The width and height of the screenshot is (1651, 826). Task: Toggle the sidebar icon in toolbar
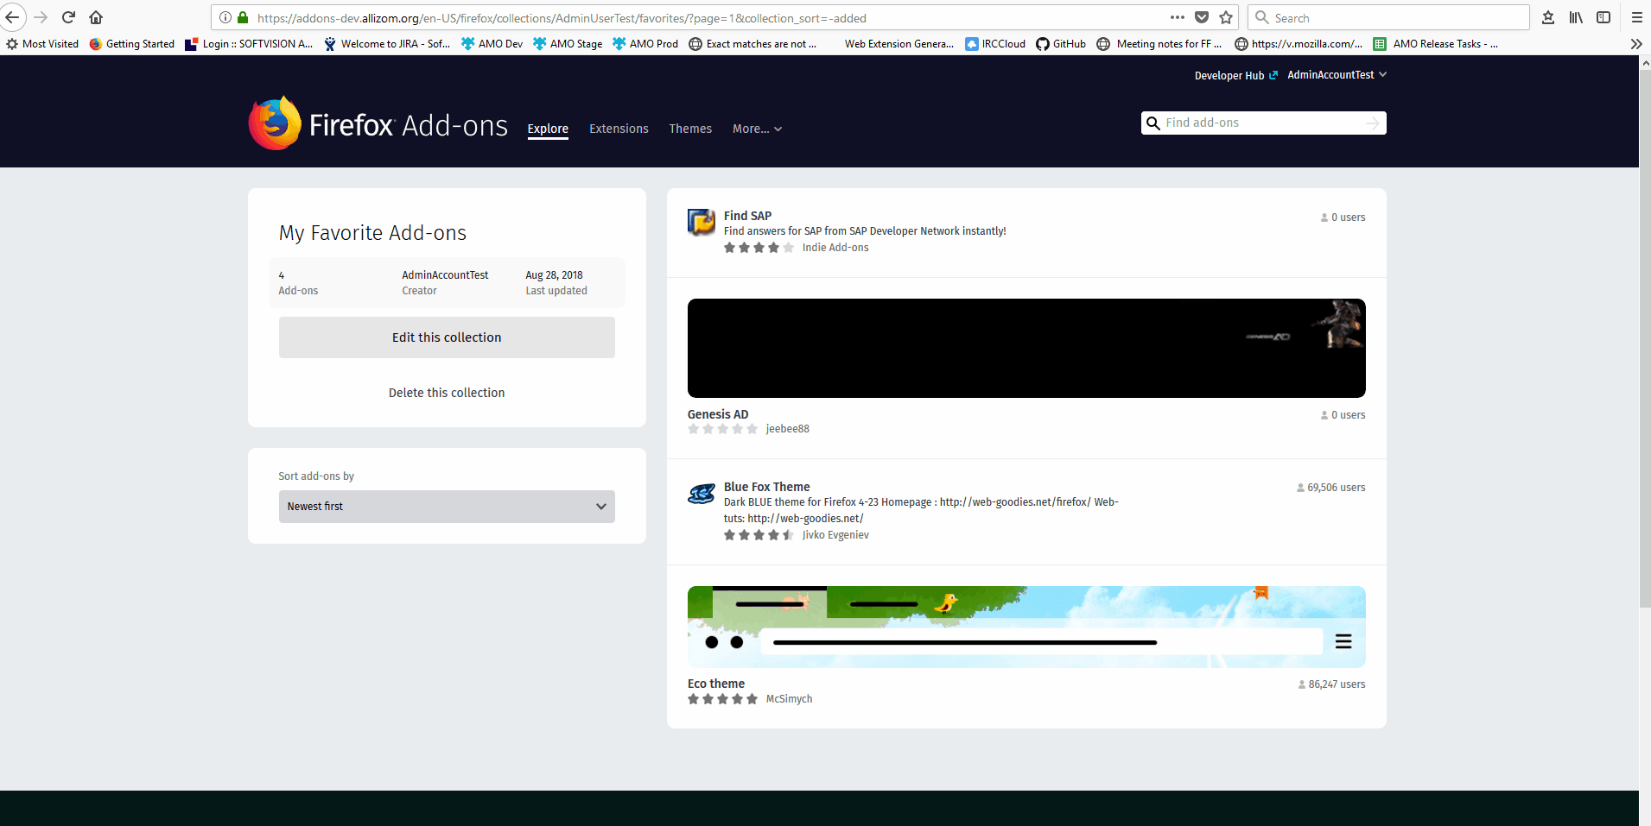click(x=1603, y=17)
